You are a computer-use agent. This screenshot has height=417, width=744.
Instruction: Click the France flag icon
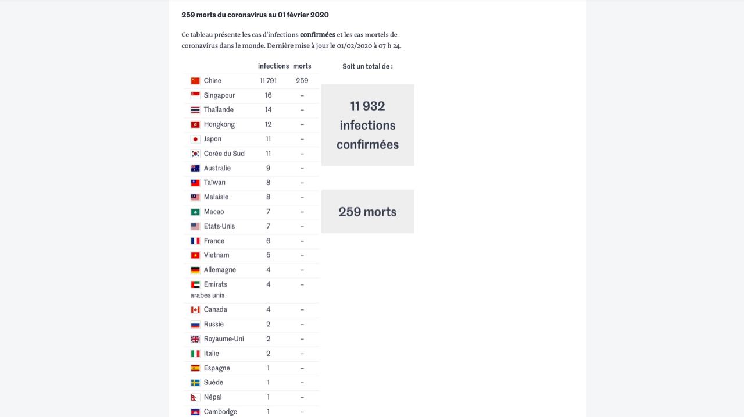click(x=195, y=241)
